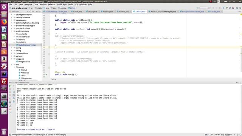
Task: Click the Clear All trash icon in Run panel
Action: click(x=14, y=102)
